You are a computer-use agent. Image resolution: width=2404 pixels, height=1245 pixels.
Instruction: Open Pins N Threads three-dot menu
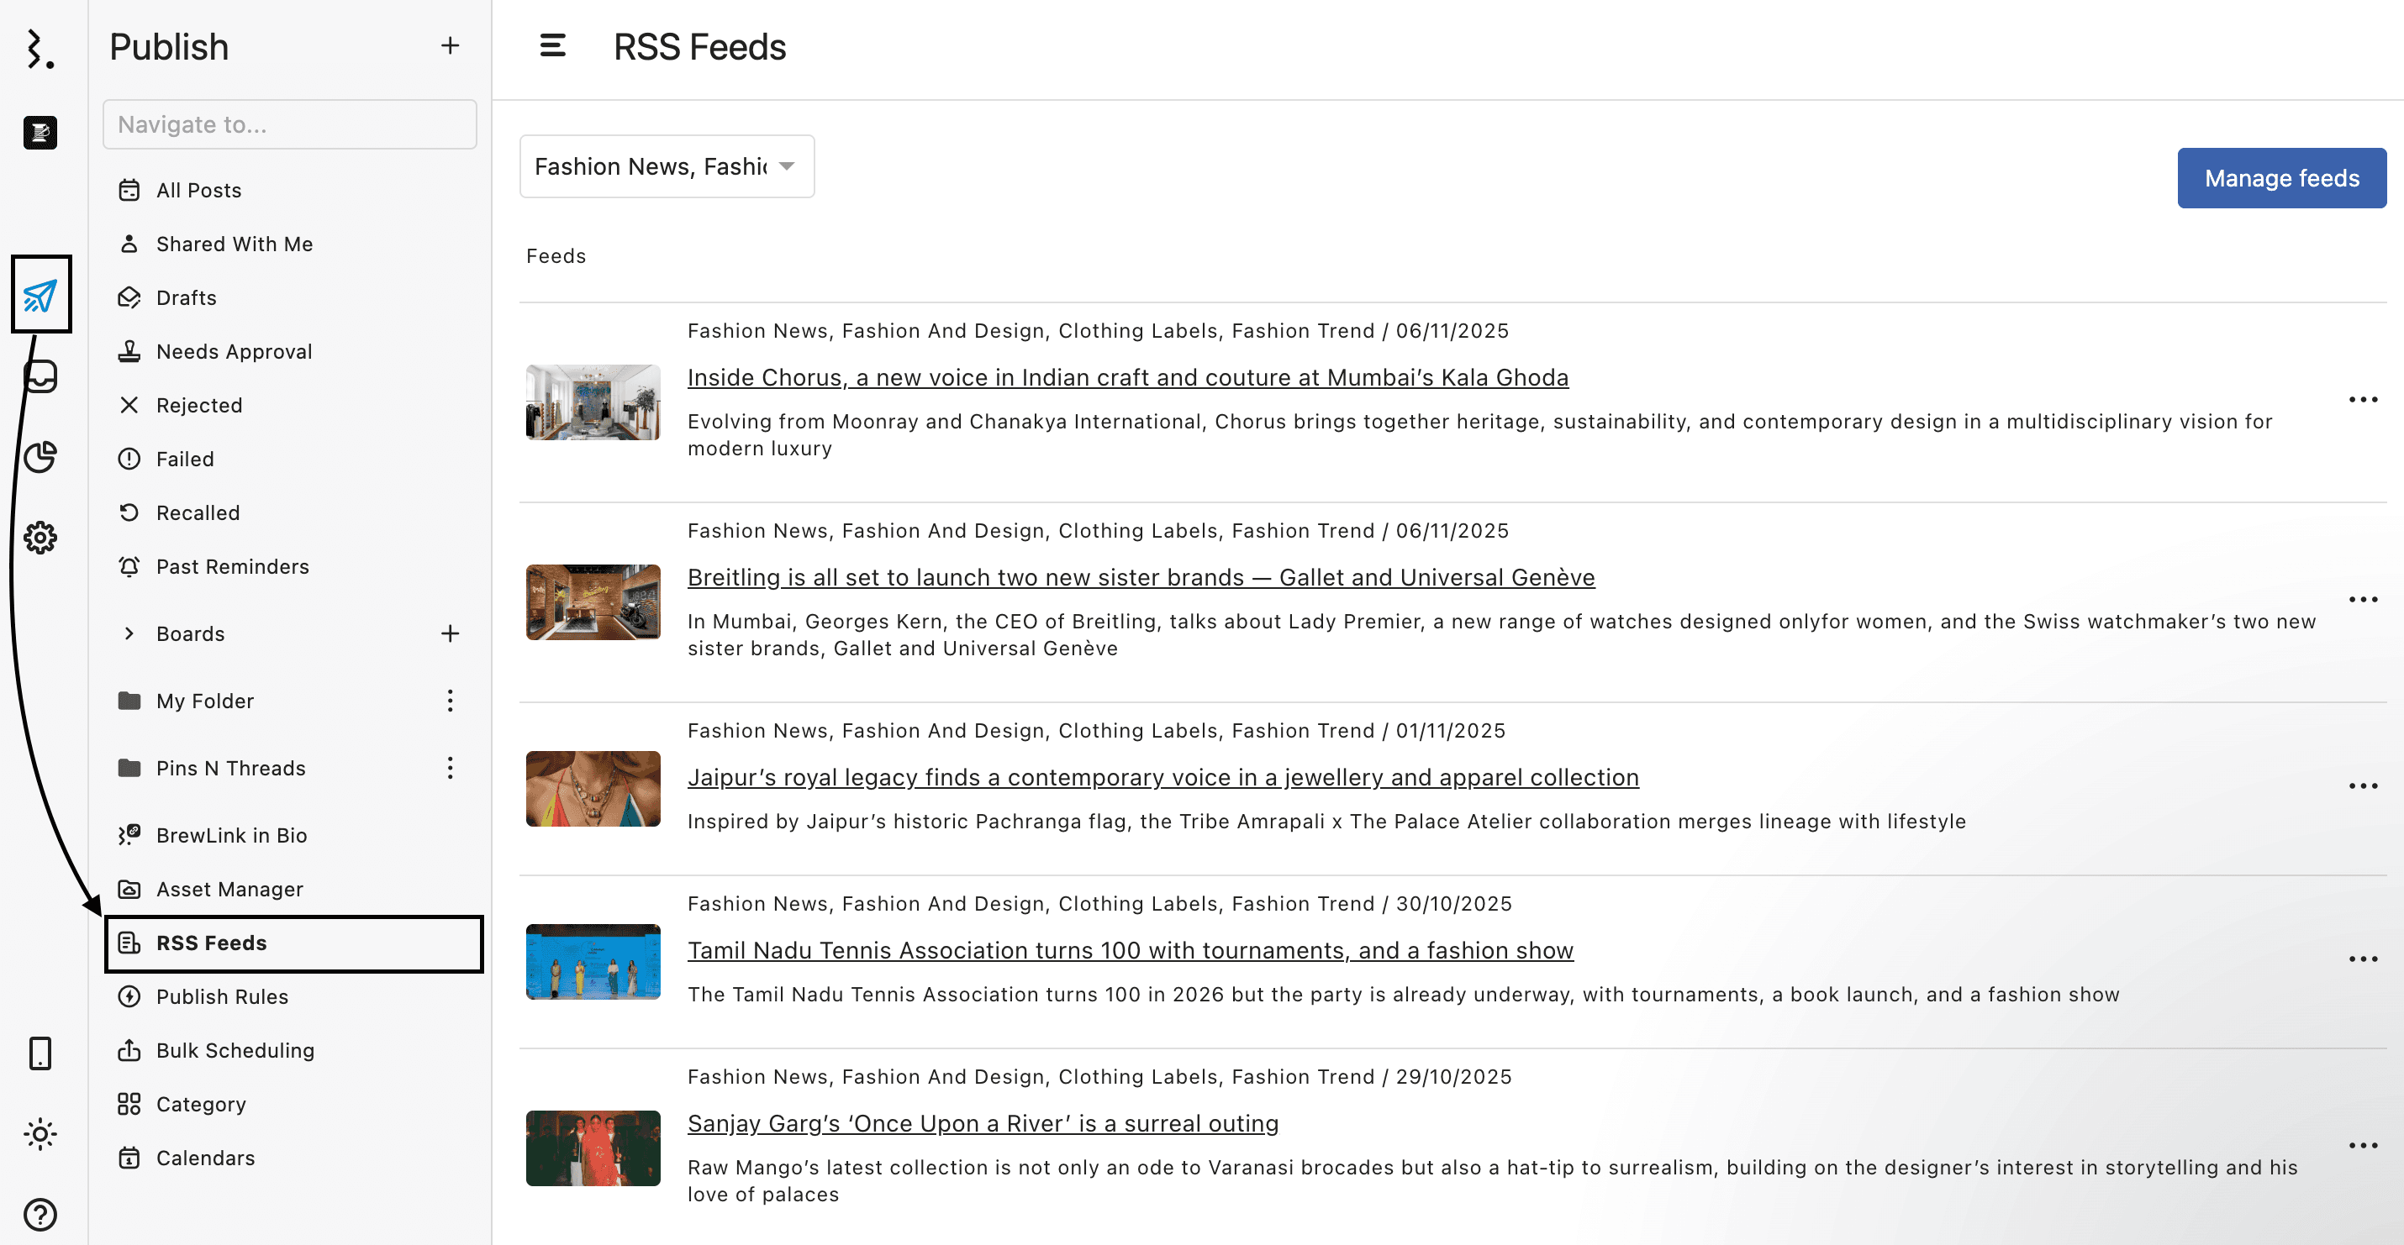click(x=450, y=769)
